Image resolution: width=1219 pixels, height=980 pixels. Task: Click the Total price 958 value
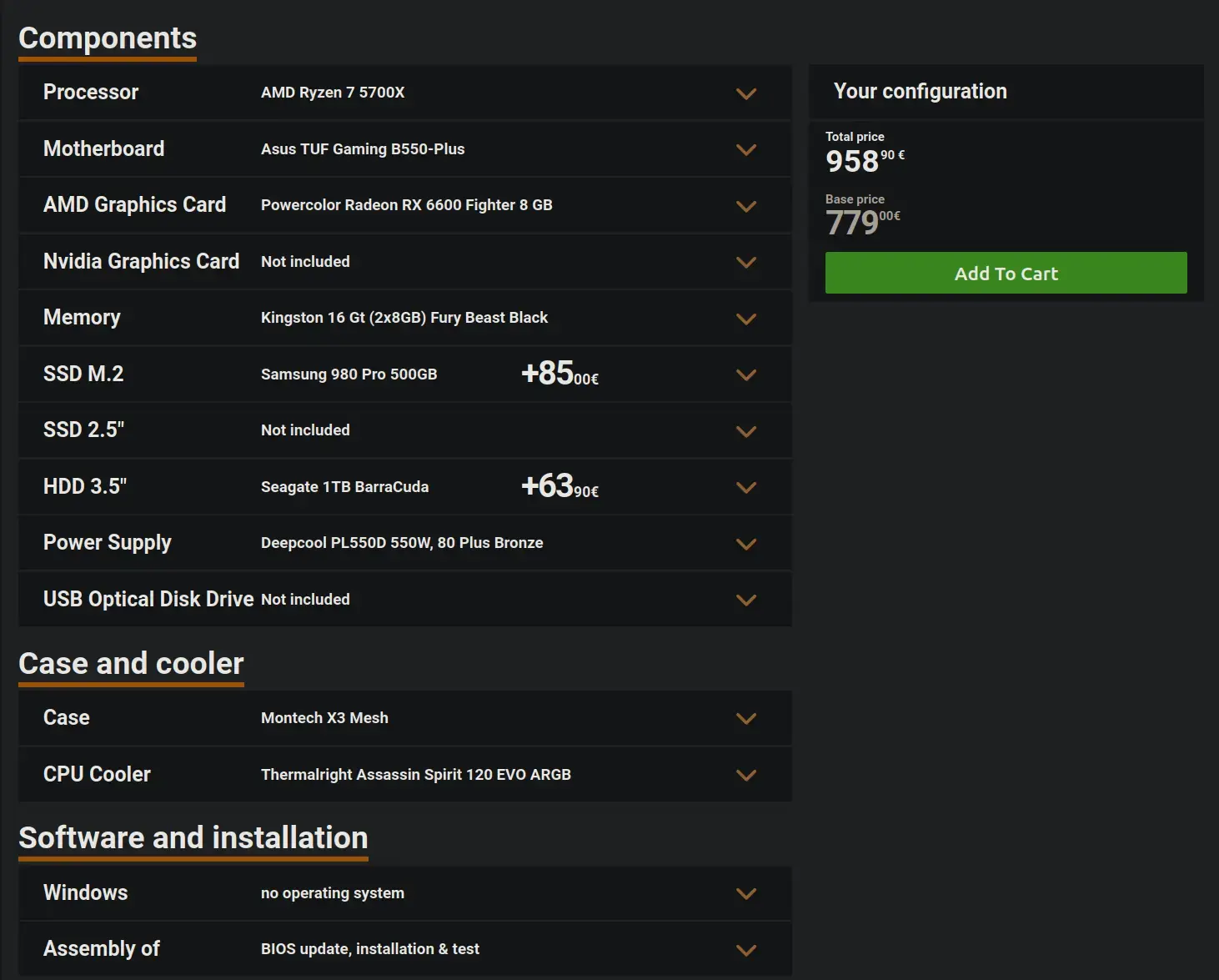pyautogui.click(x=865, y=160)
